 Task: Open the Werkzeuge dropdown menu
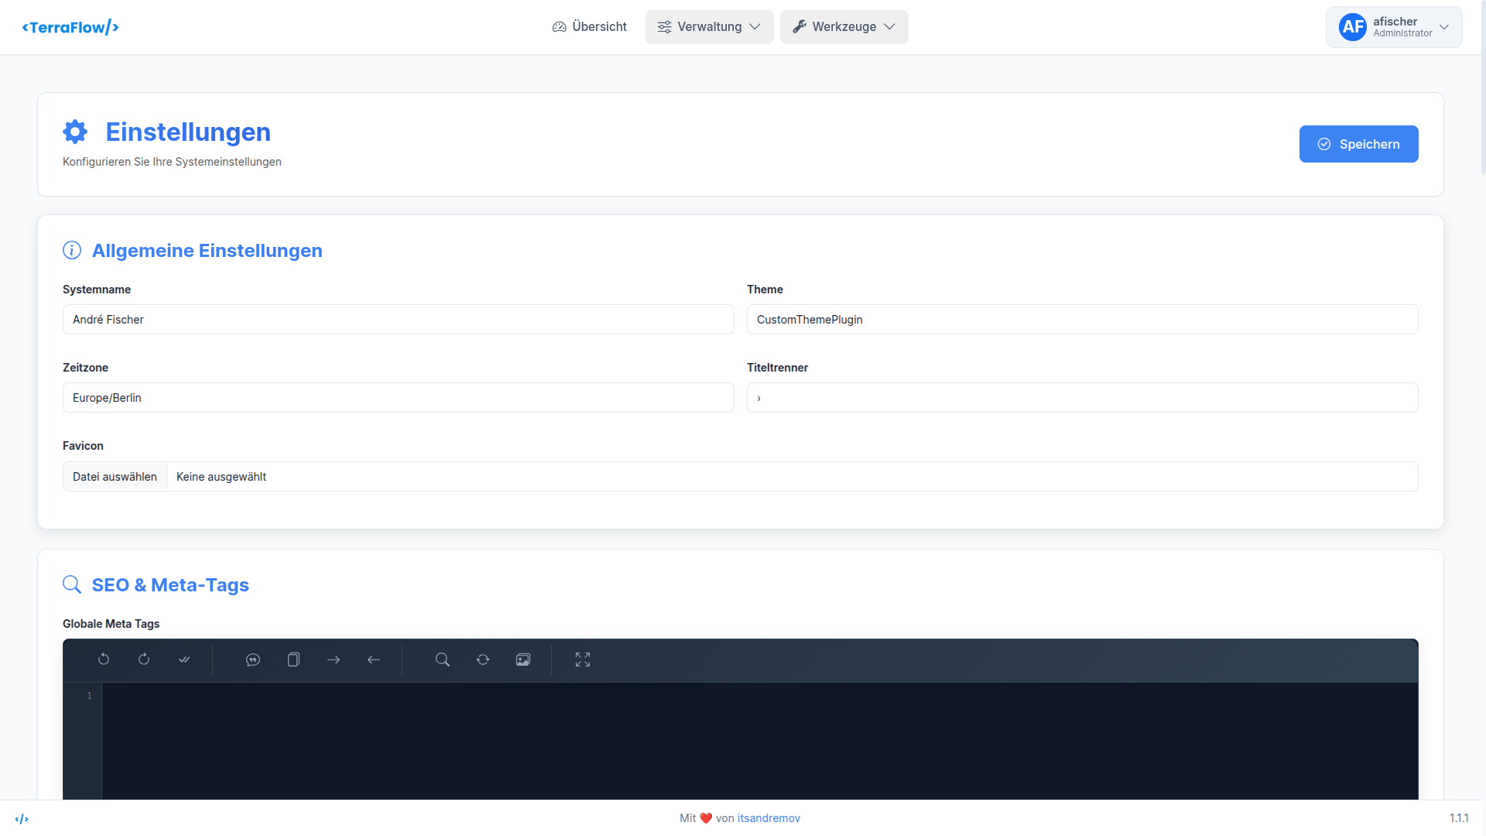click(x=844, y=27)
